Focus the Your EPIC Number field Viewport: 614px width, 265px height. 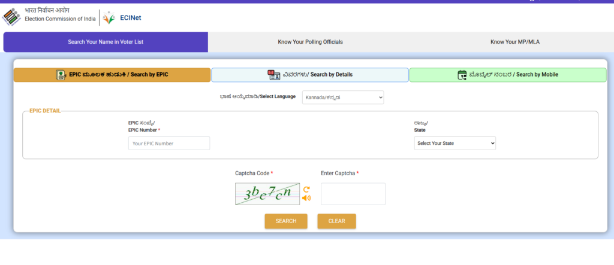point(169,144)
